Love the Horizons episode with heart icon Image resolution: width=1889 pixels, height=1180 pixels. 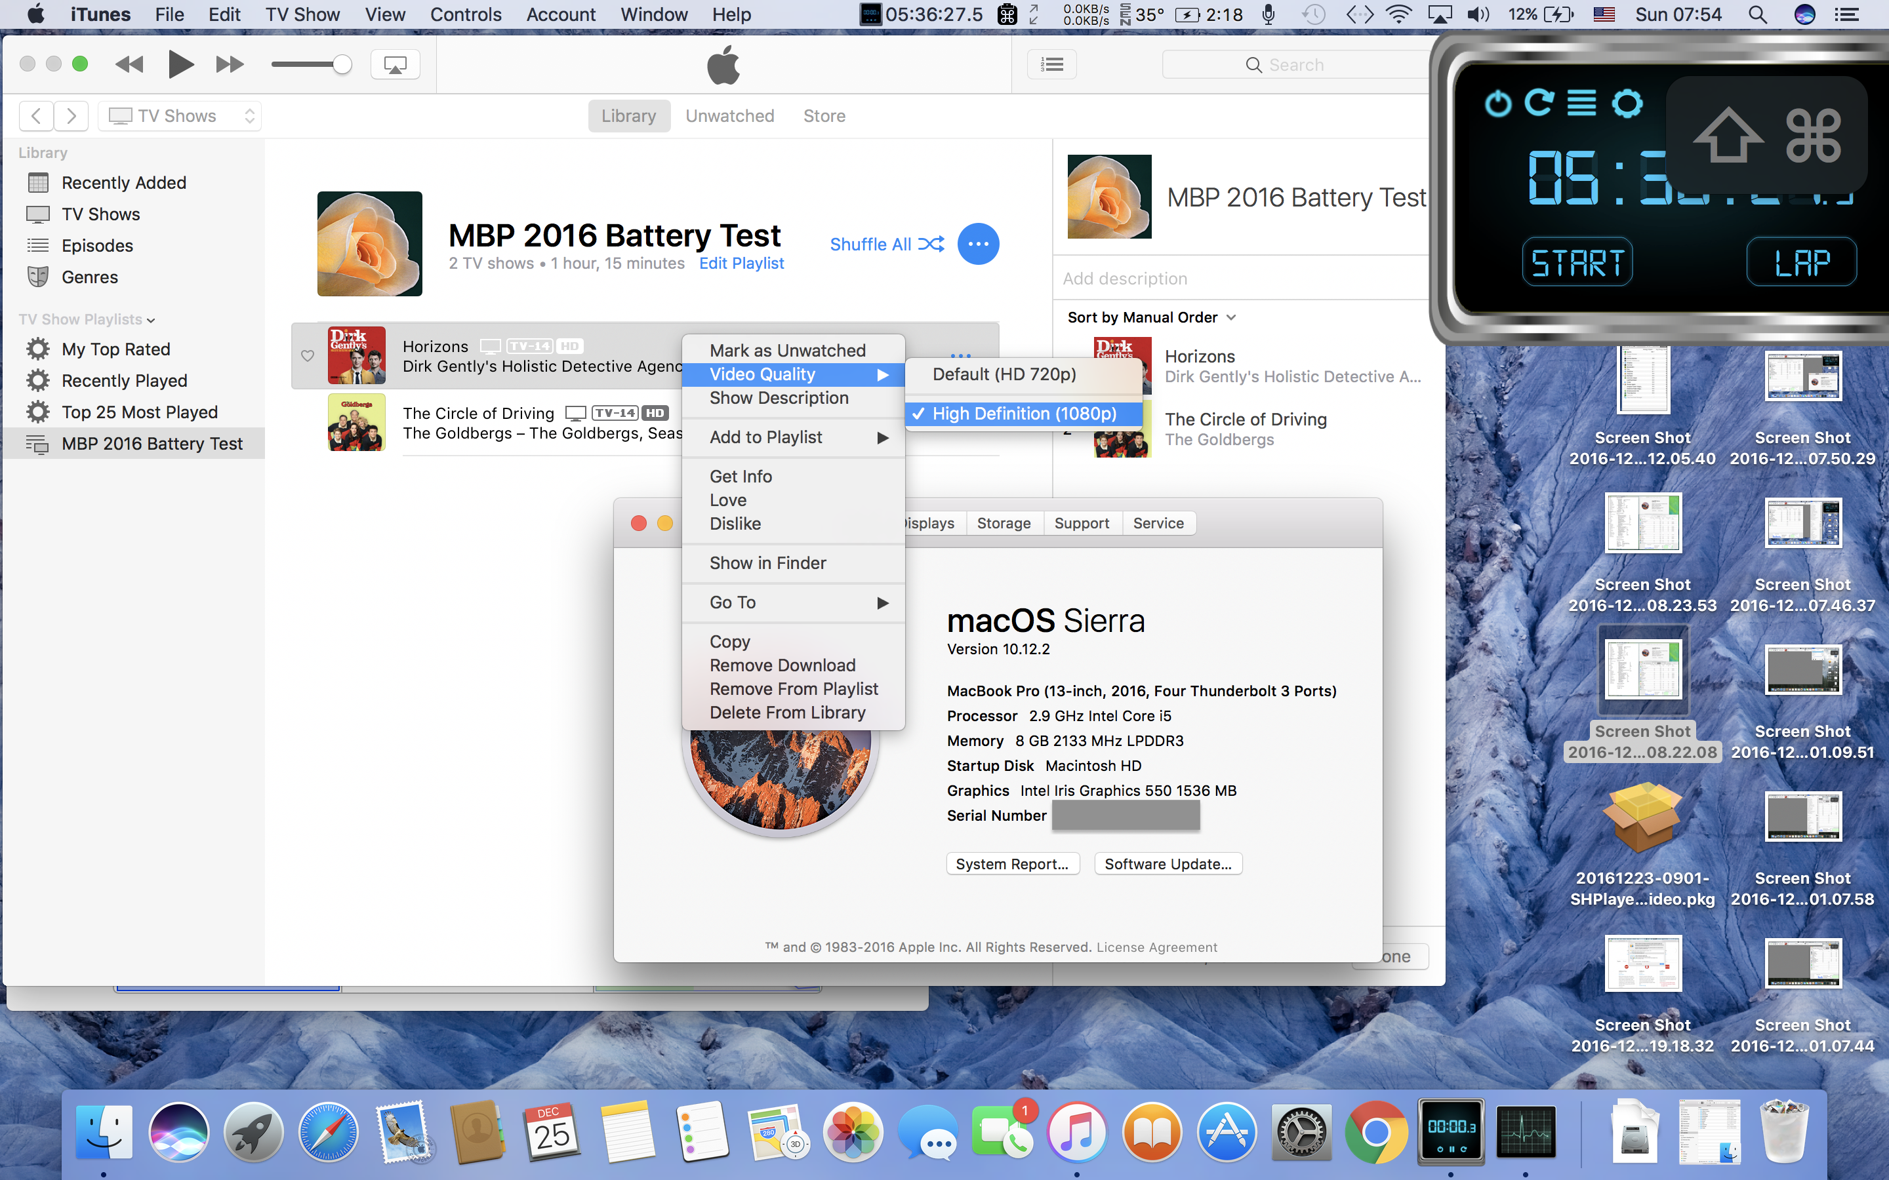[x=308, y=356]
